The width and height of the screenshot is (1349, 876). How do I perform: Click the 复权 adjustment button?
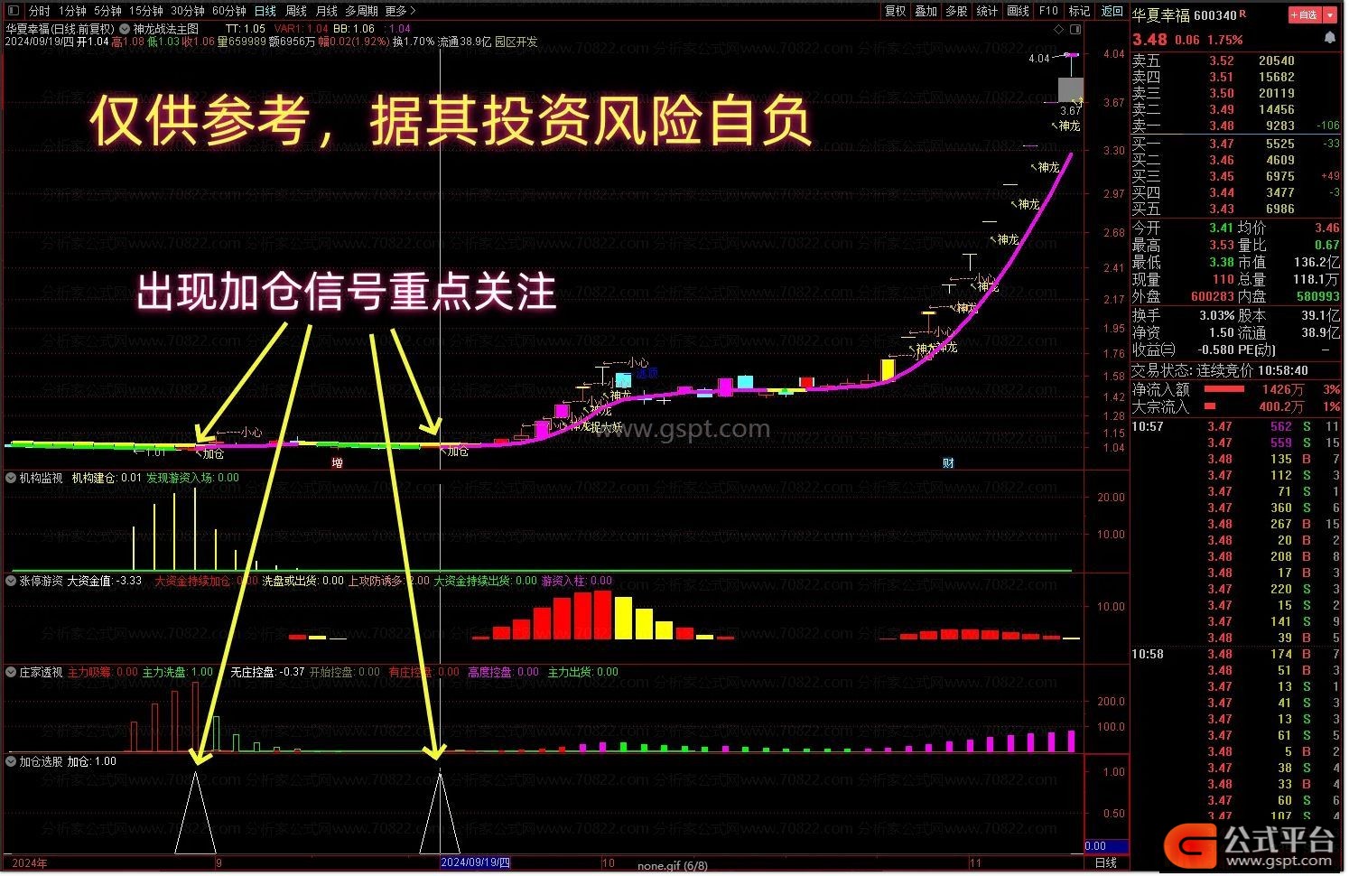coord(895,11)
